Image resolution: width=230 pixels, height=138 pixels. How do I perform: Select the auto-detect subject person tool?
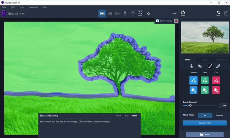coord(192,66)
